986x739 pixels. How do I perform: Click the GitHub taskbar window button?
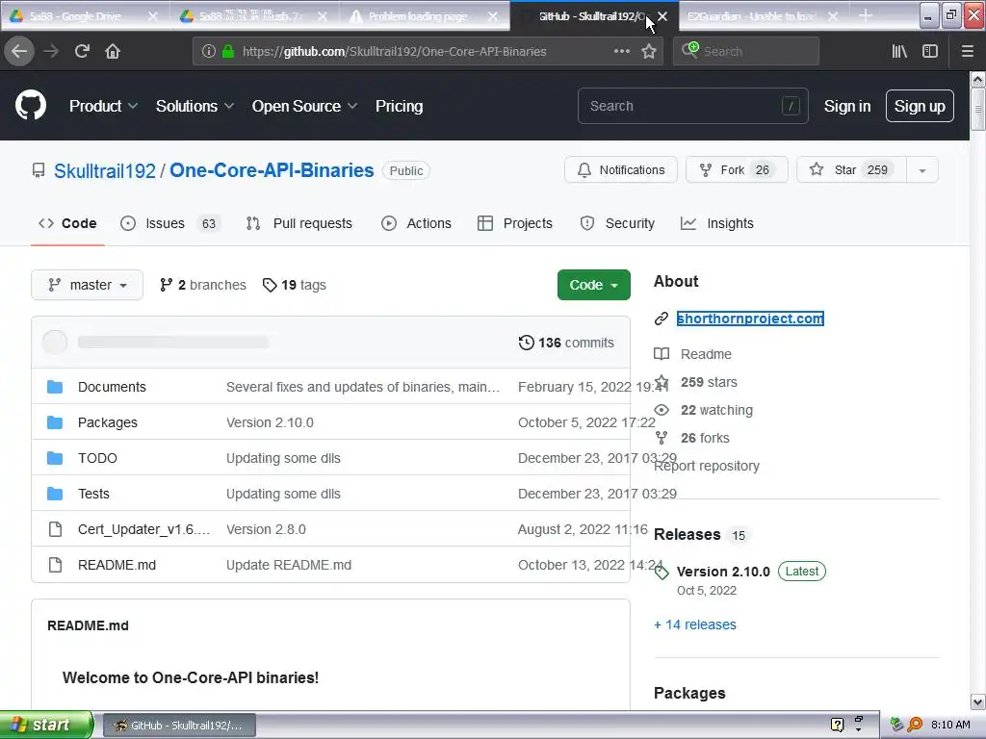coord(178,726)
